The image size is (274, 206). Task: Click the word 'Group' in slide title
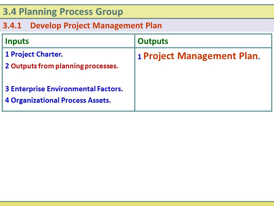click(109, 12)
